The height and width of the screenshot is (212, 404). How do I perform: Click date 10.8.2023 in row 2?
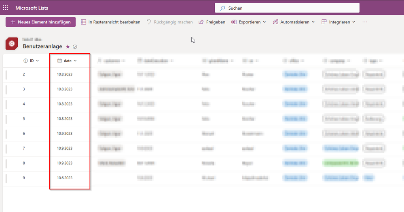coord(65,74)
